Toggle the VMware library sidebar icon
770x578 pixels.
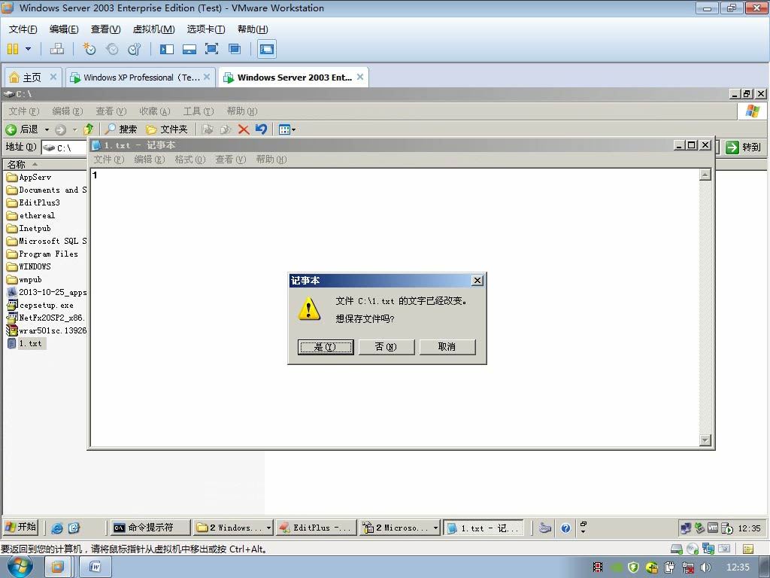[166, 49]
